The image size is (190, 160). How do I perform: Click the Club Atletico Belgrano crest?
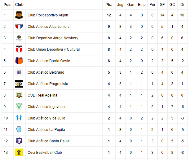19,72
